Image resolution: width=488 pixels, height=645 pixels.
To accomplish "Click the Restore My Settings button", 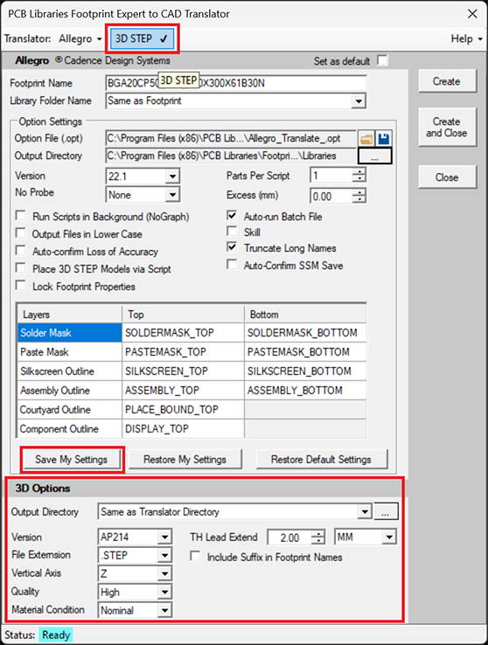I will click(185, 460).
